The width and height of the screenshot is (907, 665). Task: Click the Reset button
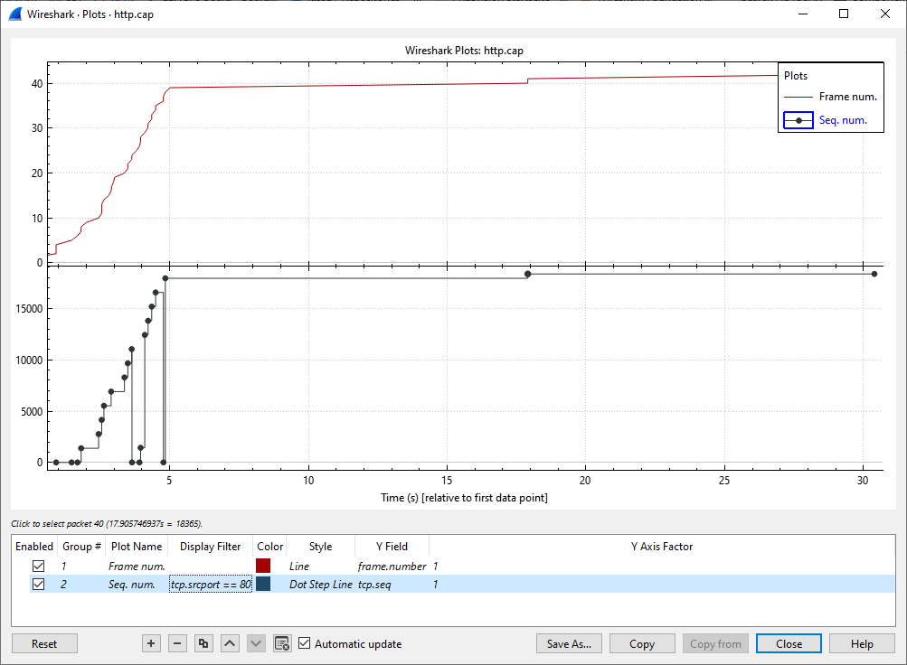click(44, 643)
